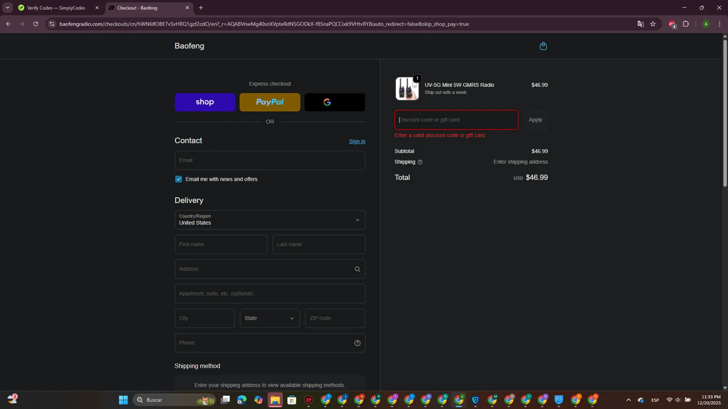Image resolution: width=728 pixels, height=409 pixels.
Task: Close the Verify Codes — SimplyCodes tab
Action: [x=97, y=8]
